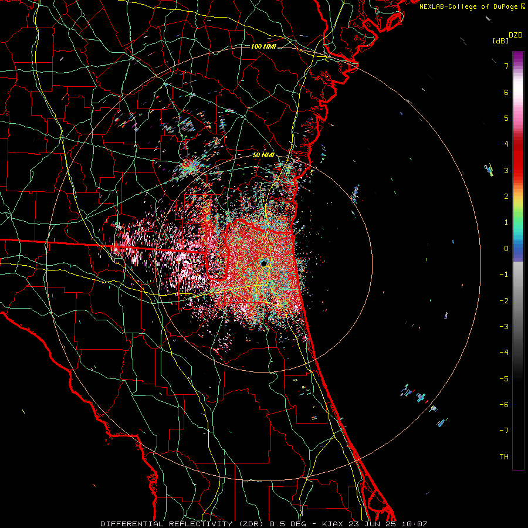The width and height of the screenshot is (528, 528).
Task: Click the 50 NMI range ring label
Action: 263,155
